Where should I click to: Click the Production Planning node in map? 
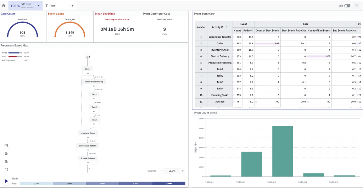pyautogui.click(x=94, y=82)
